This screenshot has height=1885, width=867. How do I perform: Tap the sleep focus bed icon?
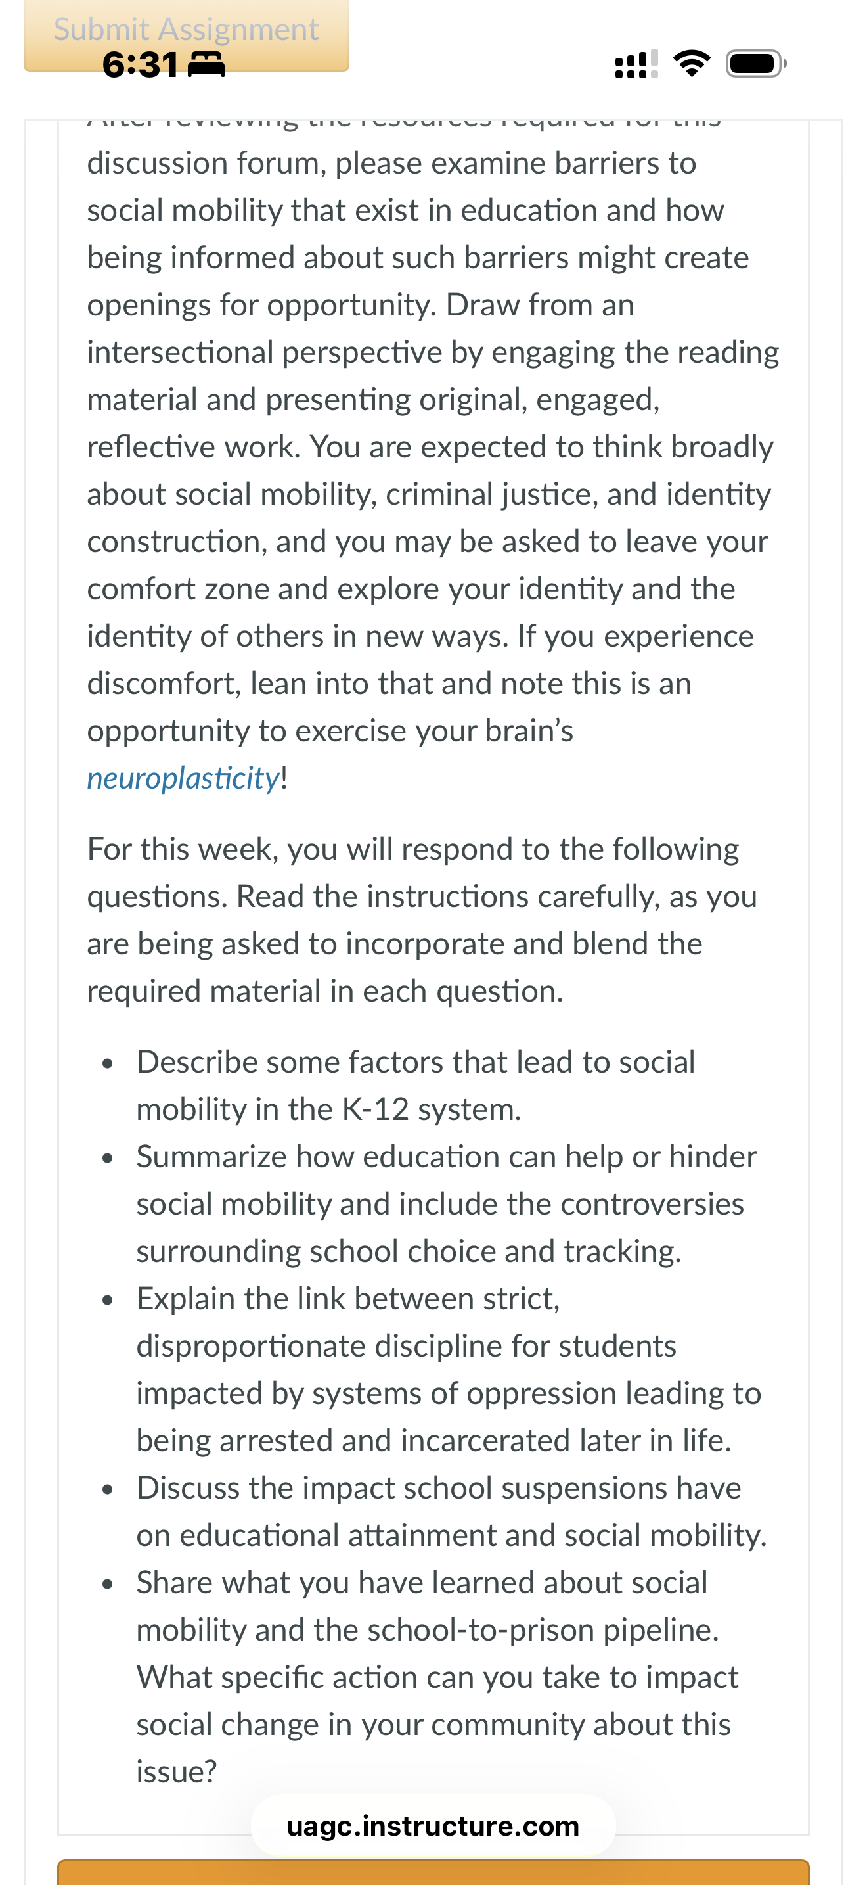point(207,65)
